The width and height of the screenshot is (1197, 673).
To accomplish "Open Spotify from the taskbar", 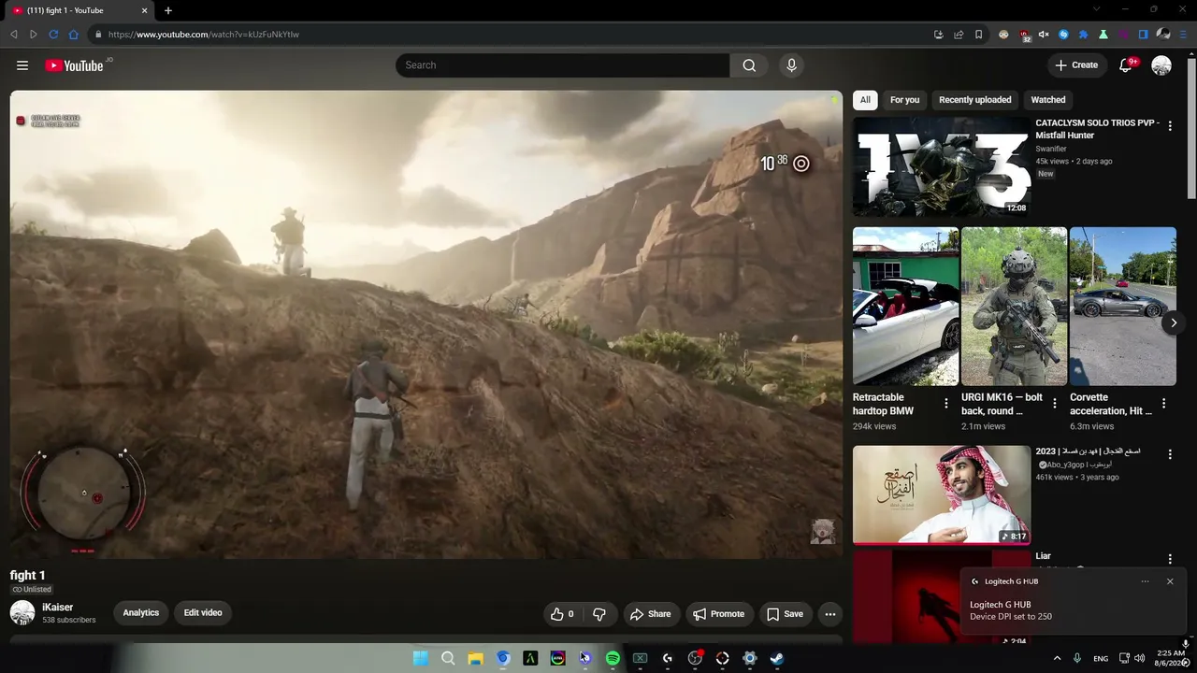I will click(613, 658).
